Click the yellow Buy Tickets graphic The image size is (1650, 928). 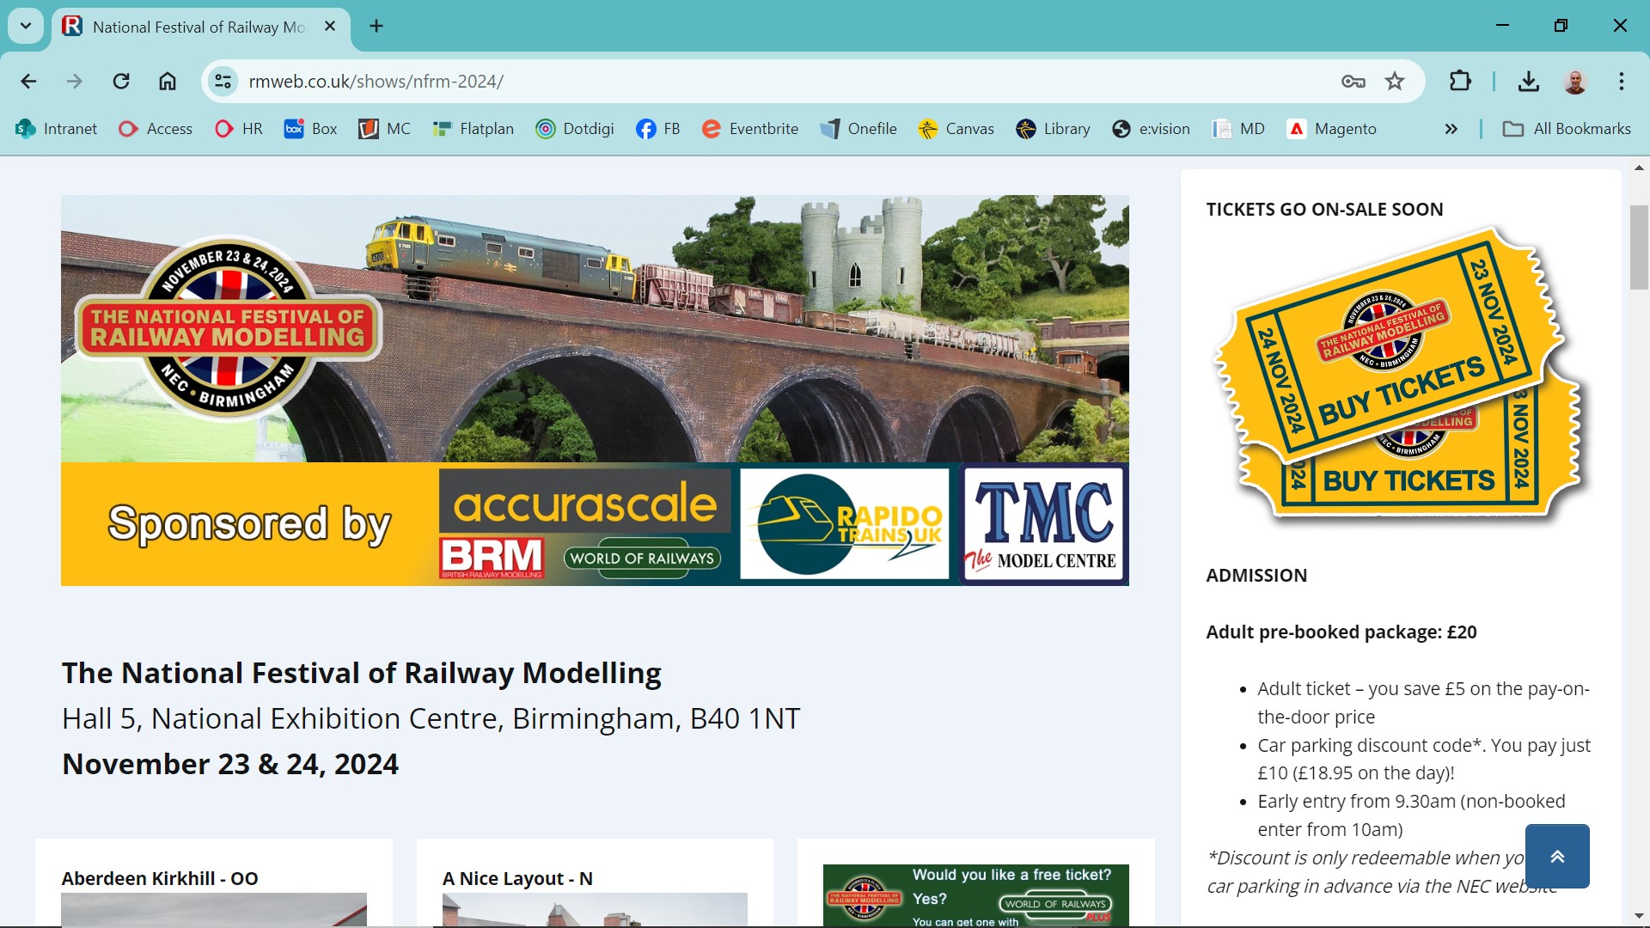click(1401, 378)
